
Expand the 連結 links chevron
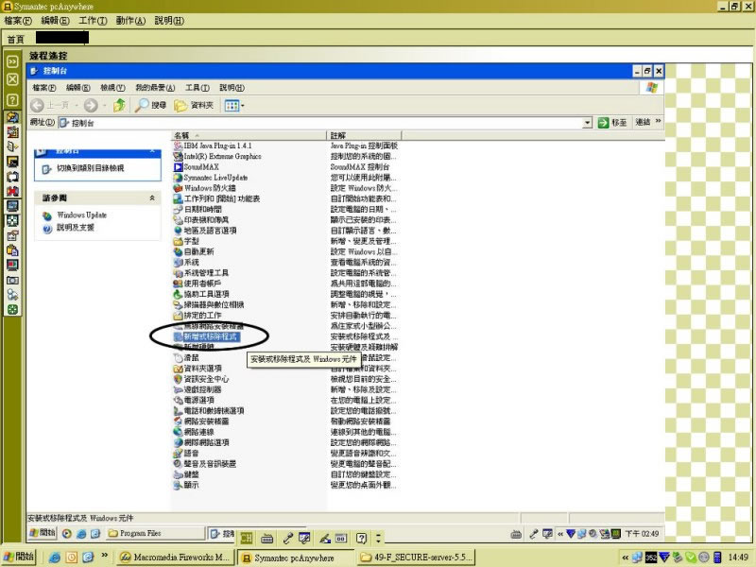coord(658,122)
